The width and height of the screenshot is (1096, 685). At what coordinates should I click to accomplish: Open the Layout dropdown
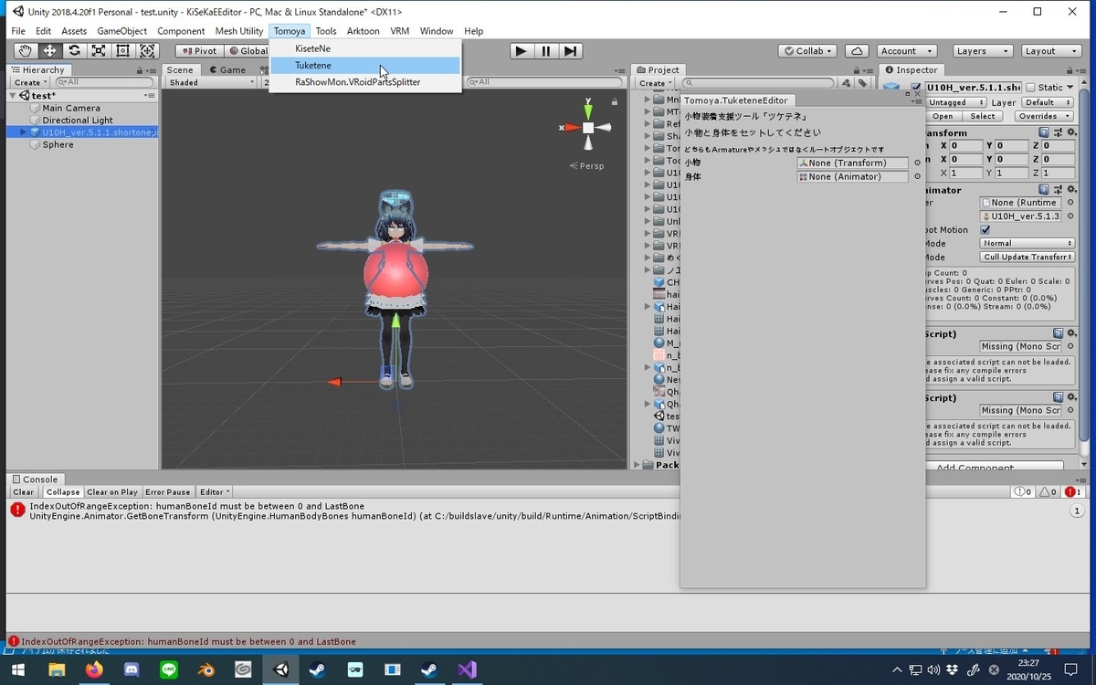point(1050,51)
